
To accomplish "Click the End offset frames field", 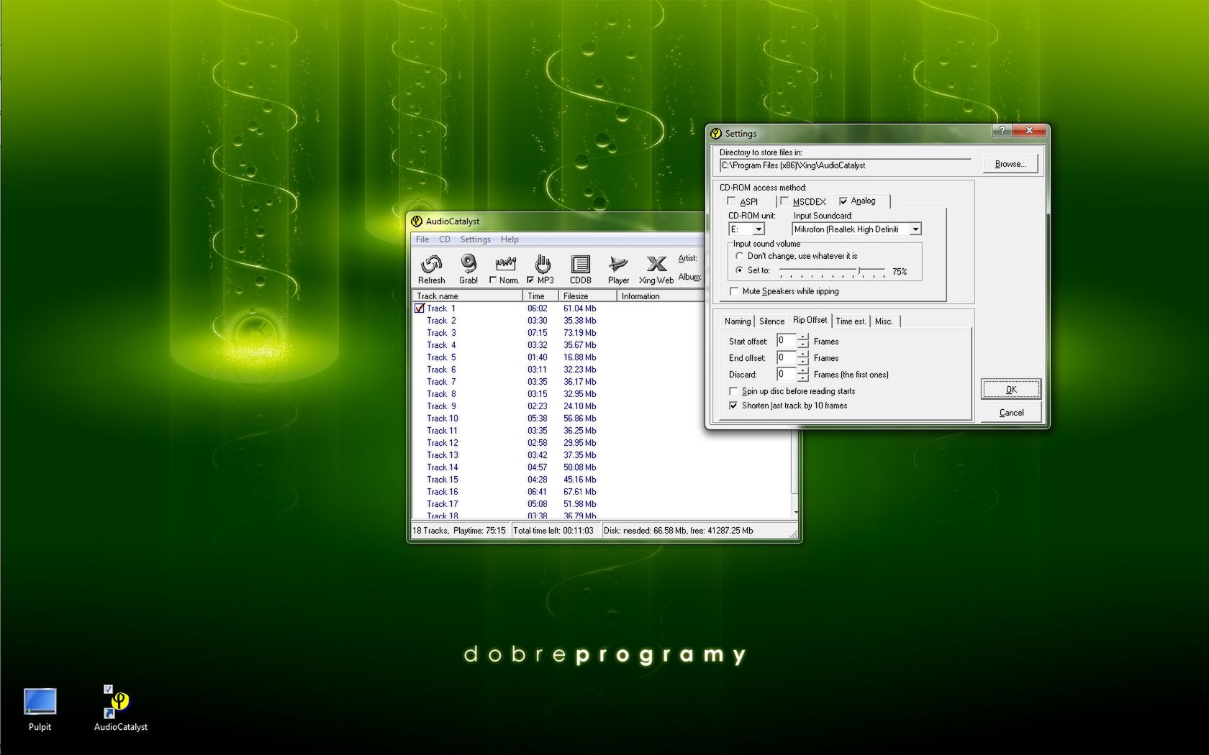I will pyautogui.click(x=786, y=357).
